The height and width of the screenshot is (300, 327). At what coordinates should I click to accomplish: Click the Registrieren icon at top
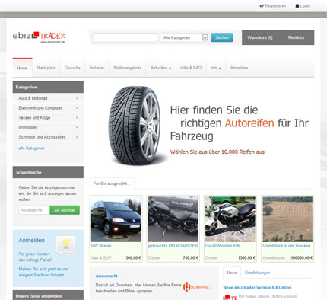pyautogui.click(x=262, y=6)
